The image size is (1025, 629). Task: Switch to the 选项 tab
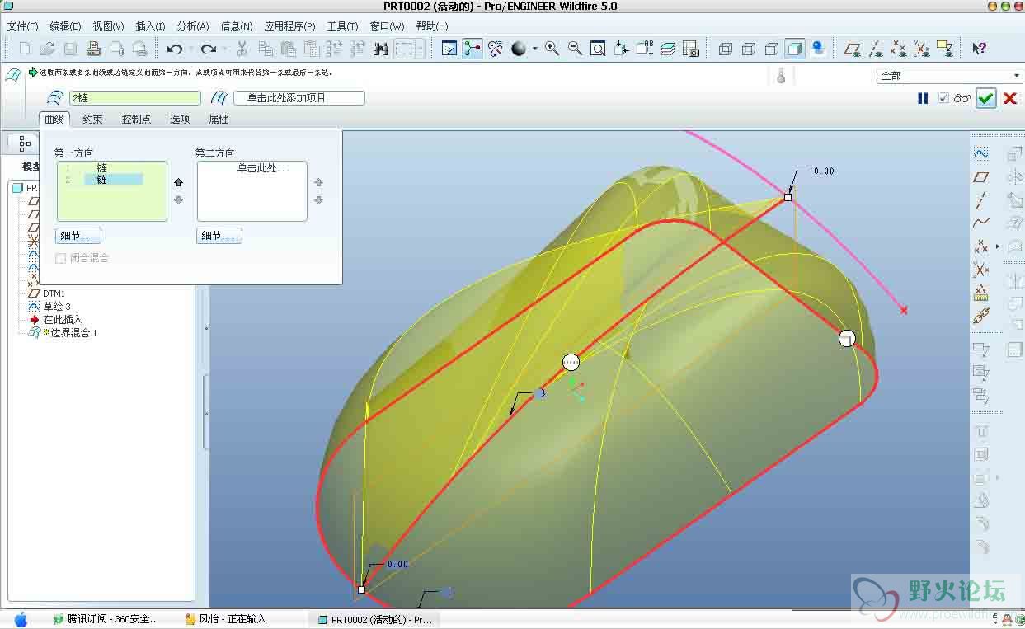click(180, 119)
